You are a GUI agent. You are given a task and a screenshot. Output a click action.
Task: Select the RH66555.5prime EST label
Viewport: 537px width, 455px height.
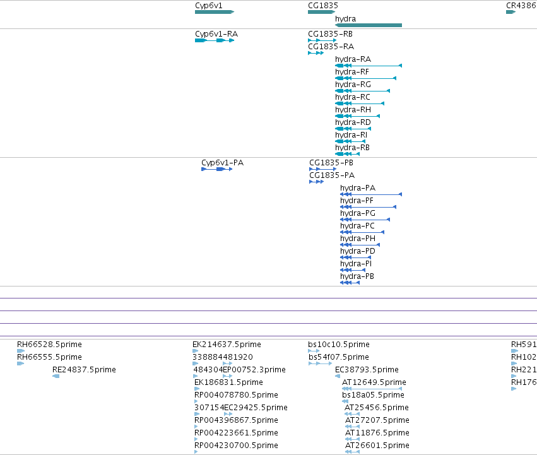coord(49,357)
